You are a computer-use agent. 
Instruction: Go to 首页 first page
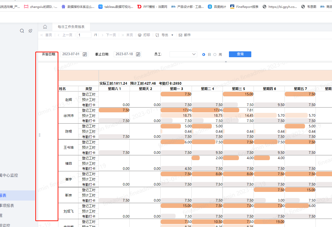pos(46,35)
